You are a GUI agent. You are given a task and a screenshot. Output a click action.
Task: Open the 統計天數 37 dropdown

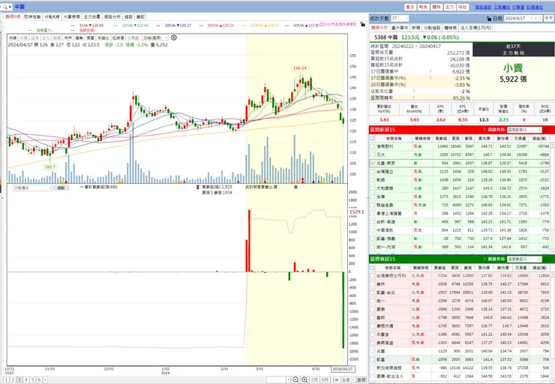400,19
